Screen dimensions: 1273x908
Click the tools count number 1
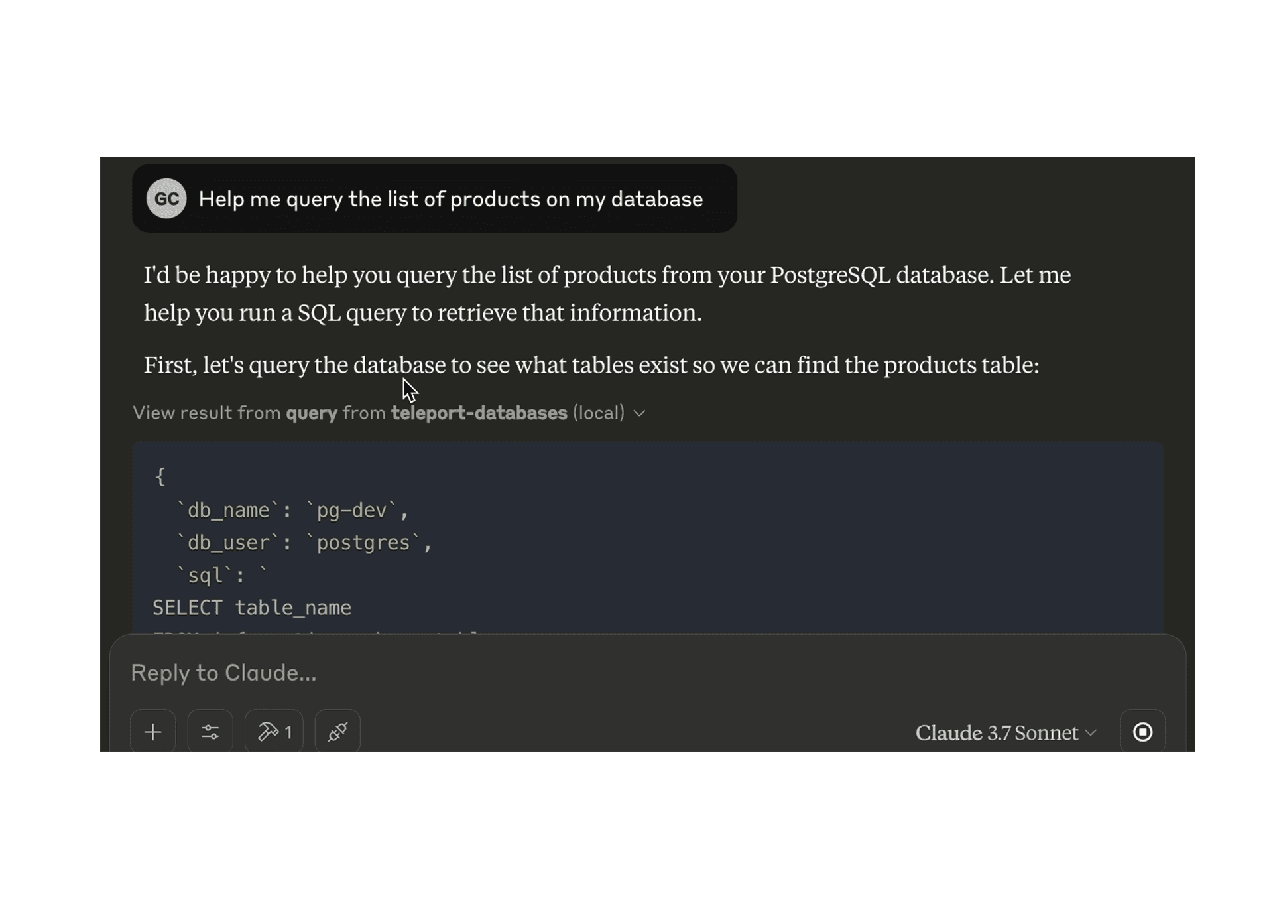(288, 732)
